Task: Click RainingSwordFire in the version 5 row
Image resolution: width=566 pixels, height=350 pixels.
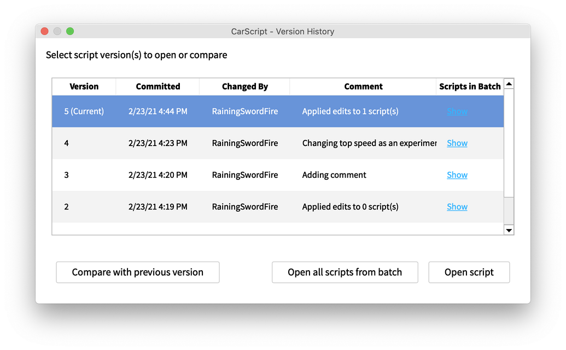Action: point(244,111)
